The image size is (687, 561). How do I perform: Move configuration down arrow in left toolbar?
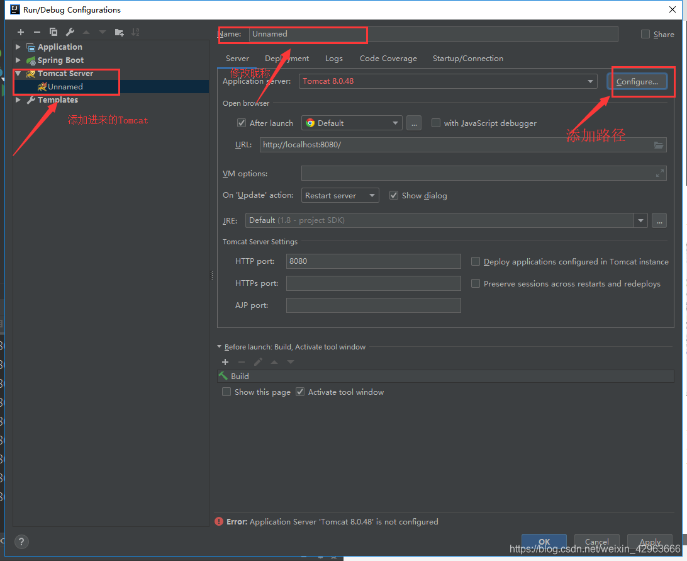(x=103, y=32)
